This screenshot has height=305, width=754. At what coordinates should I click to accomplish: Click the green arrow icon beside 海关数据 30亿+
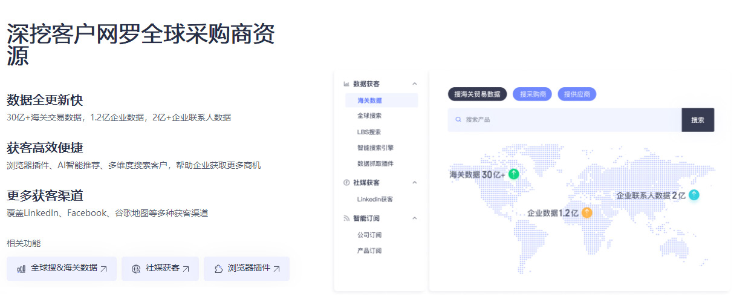point(513,174)
